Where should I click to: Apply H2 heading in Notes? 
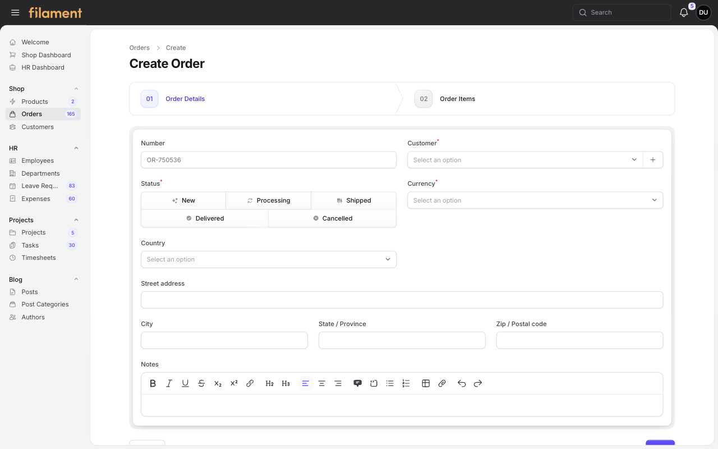click(x=270, y=383)
